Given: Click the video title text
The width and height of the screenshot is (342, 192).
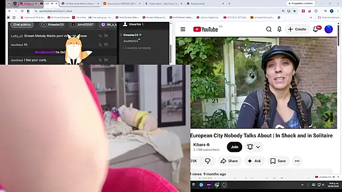Looking at the screenshot, I should (x=261, y=135).
